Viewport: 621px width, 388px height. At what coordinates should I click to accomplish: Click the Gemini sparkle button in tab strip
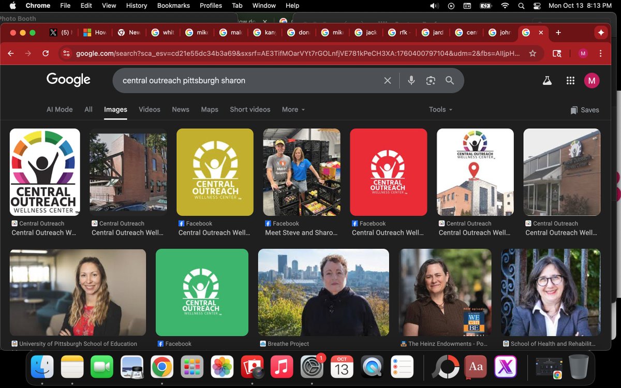pos(600,33)
